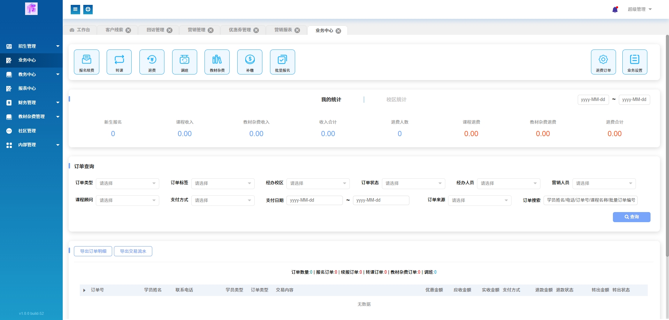Click the 订单搜索 input field

click(x=591, y=200)
